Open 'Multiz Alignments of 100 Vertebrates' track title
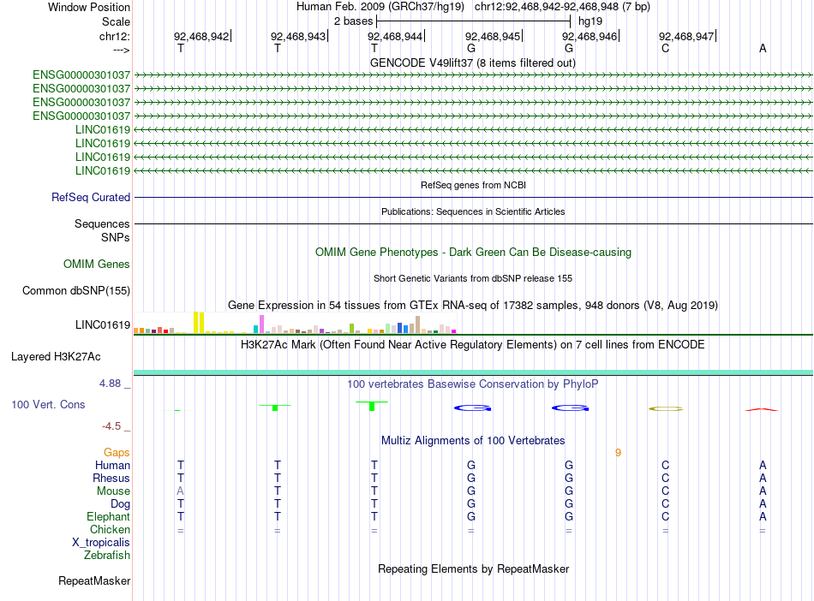Image resolution: width=814 pixels, height=601 pixels. point(473,440)
